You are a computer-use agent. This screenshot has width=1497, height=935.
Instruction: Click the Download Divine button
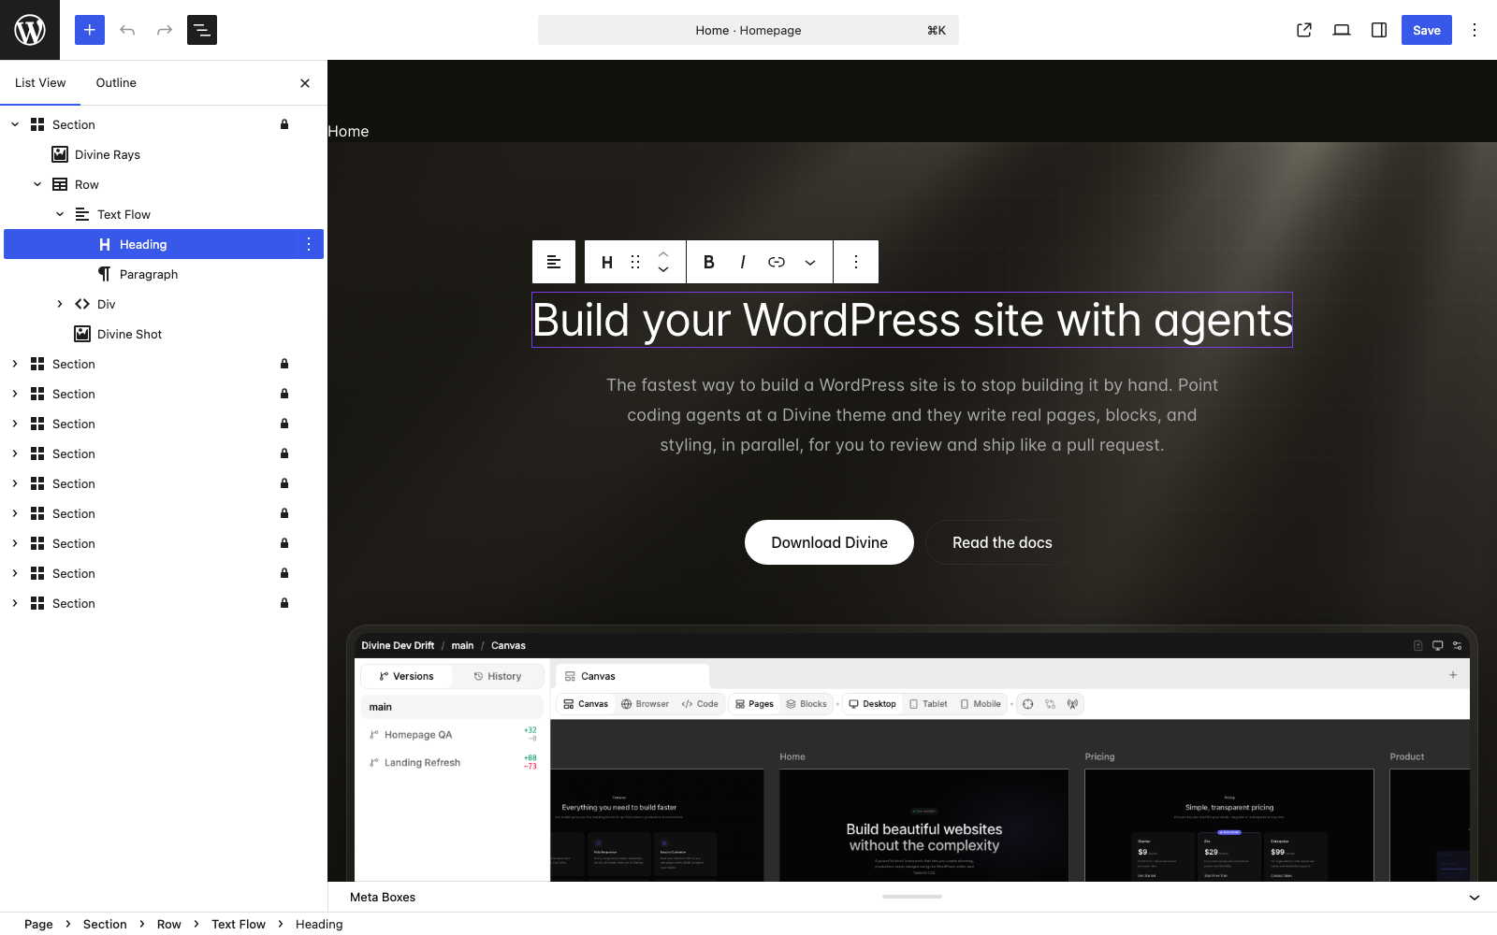click(x=829, y=542)
